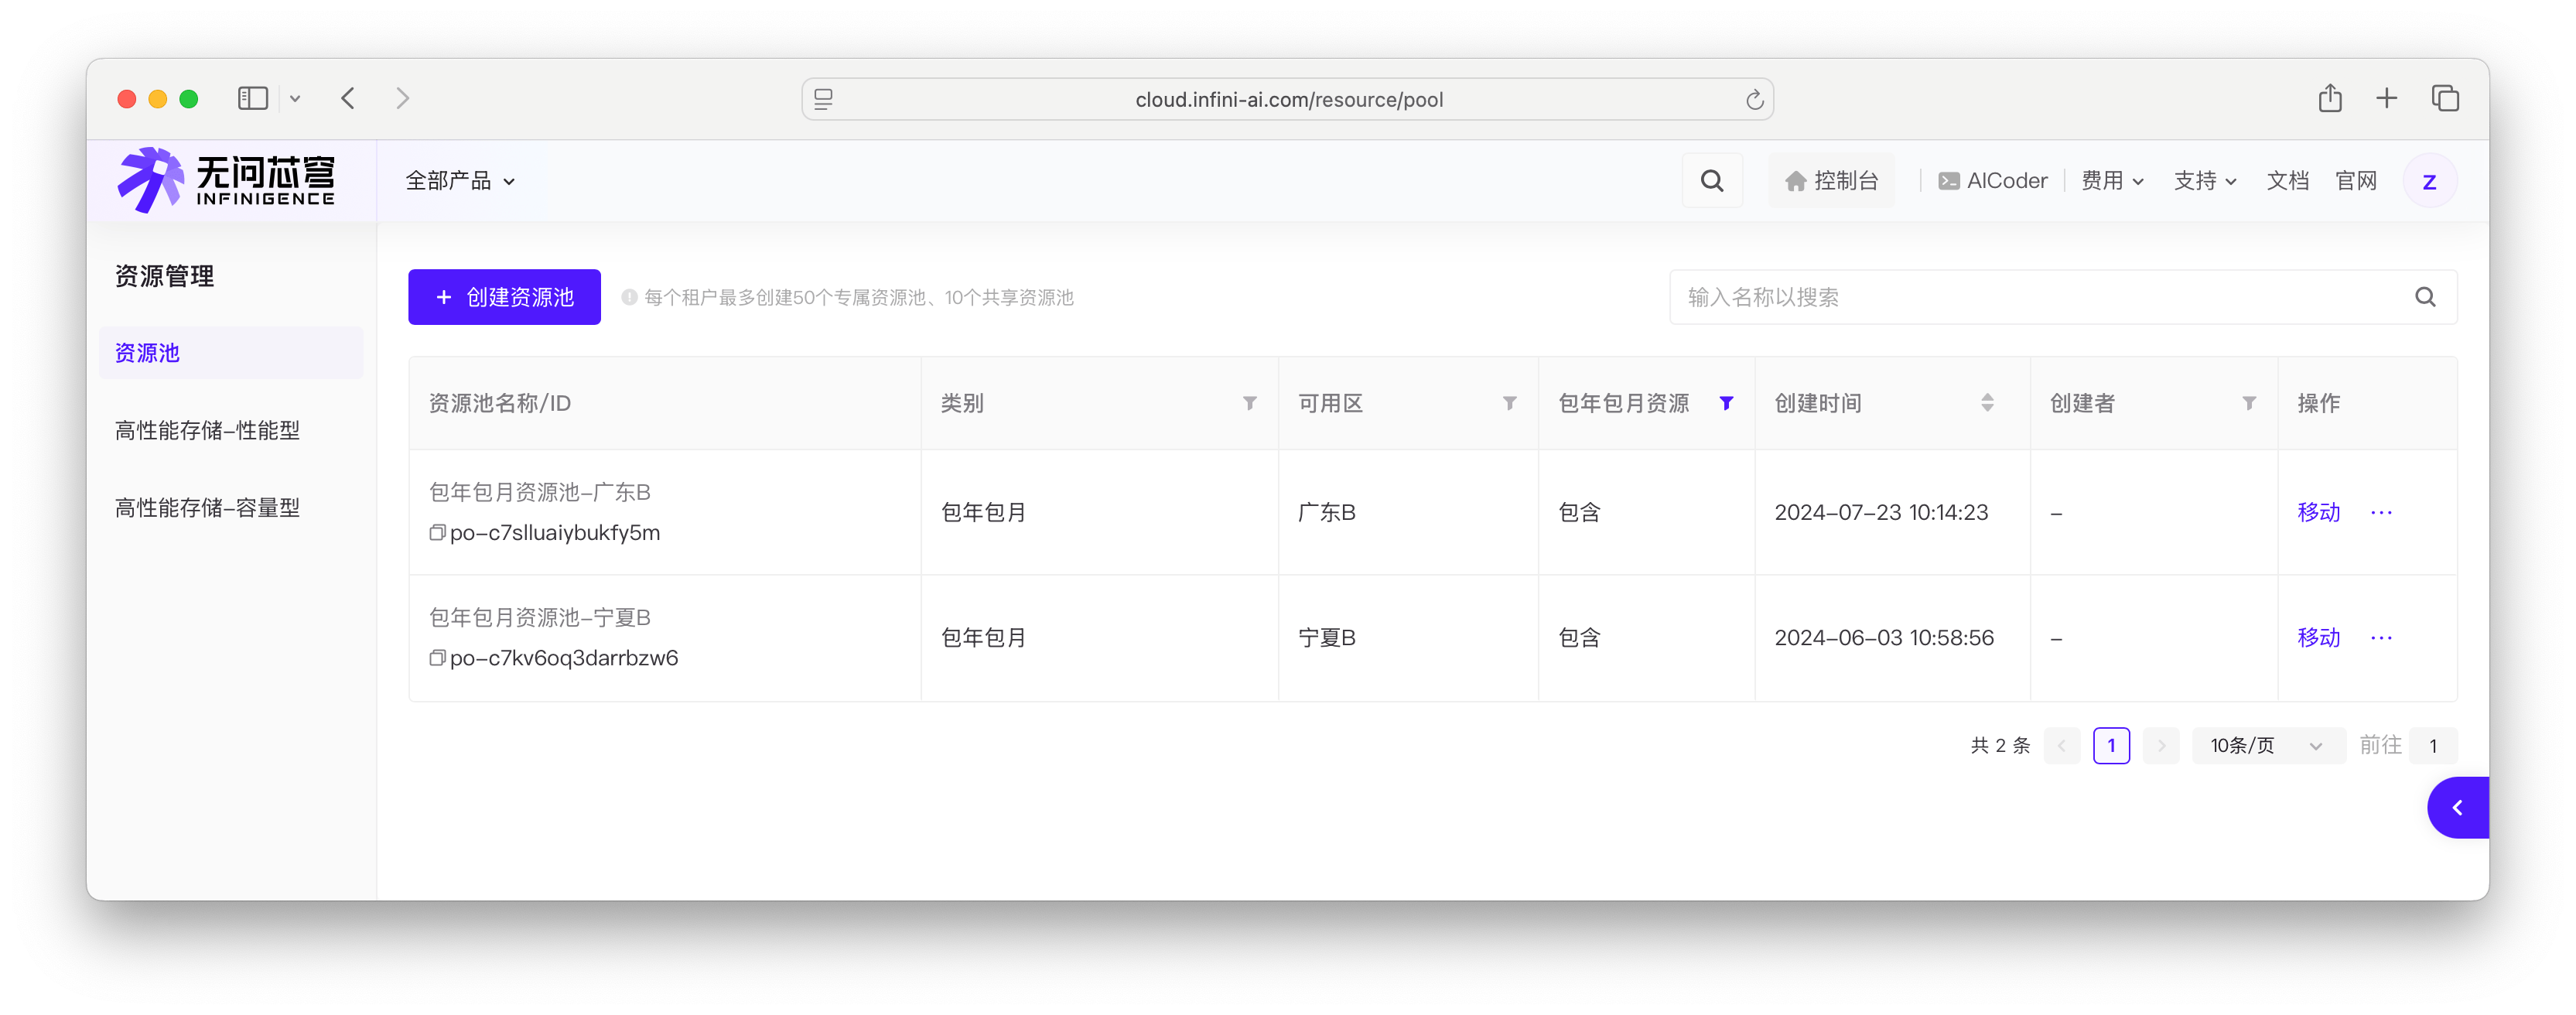Open the 费用 dropdown menu
2576x1015 pixels.
click(2112, 181)
